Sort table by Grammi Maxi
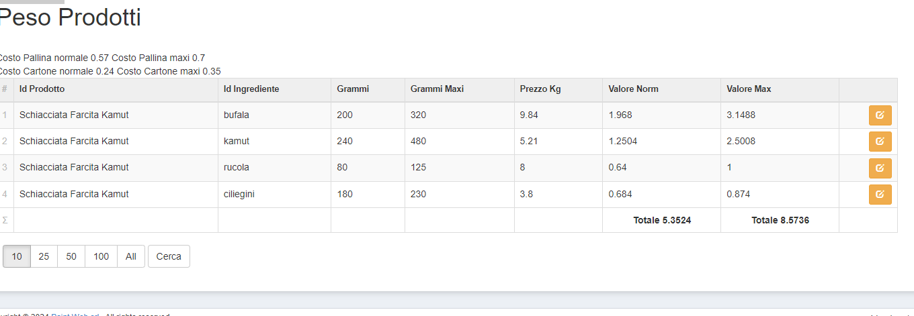 click(x=437, y=89)
